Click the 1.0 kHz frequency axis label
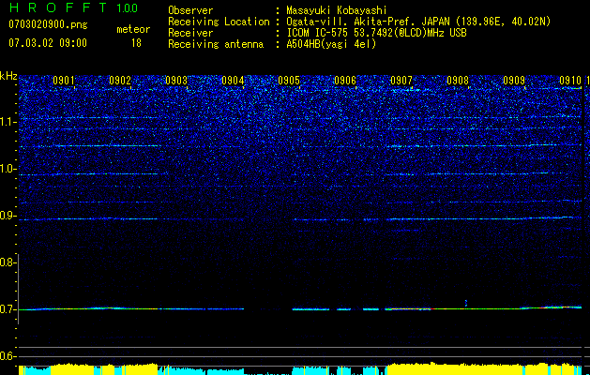This screenshot has height=375, width=590. (x=8, y=169)
